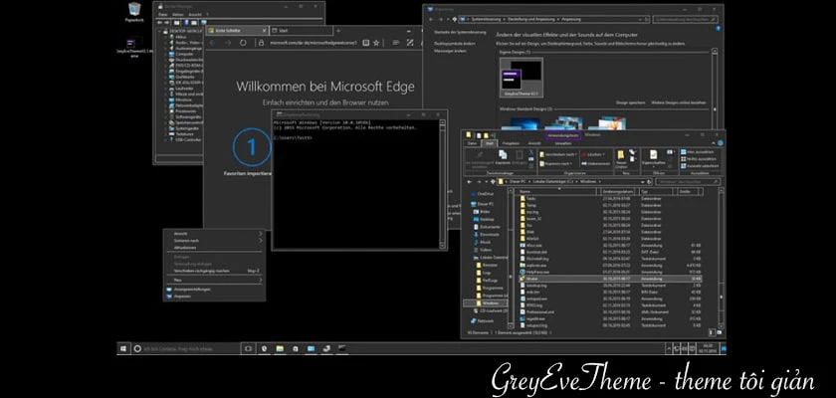Open Neu submenu in context menu

coord(214,280)
